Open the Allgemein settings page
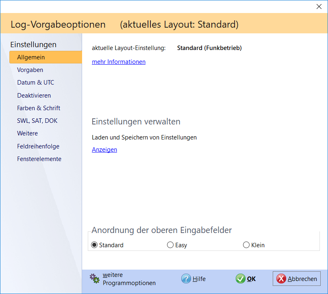This screenshot has width=328, height=294. coord(46,57)
